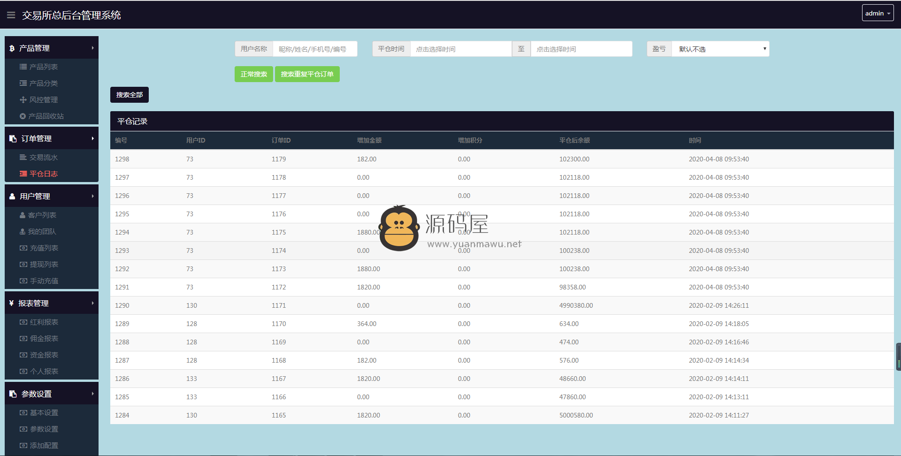
Task: Open 风控管理 menu item
Action: click(x=44, y=99)
